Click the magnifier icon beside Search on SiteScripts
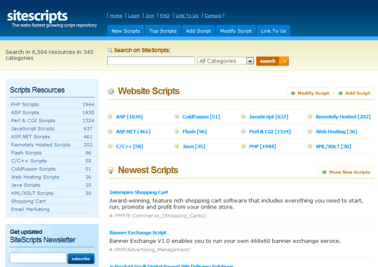 110,50
